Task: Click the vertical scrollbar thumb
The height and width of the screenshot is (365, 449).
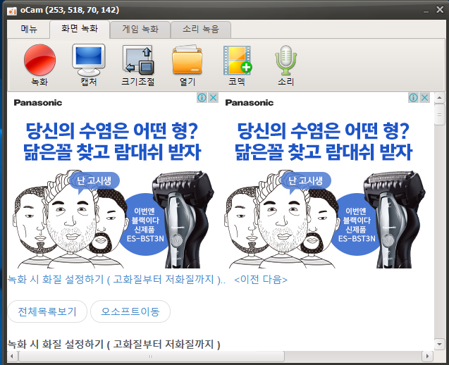Action: [x=439, y=115]
